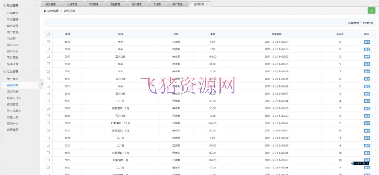This screenshot has height=175, width=379.
Task: Click 查看 button for row 5032
Action: pos(367,94)
